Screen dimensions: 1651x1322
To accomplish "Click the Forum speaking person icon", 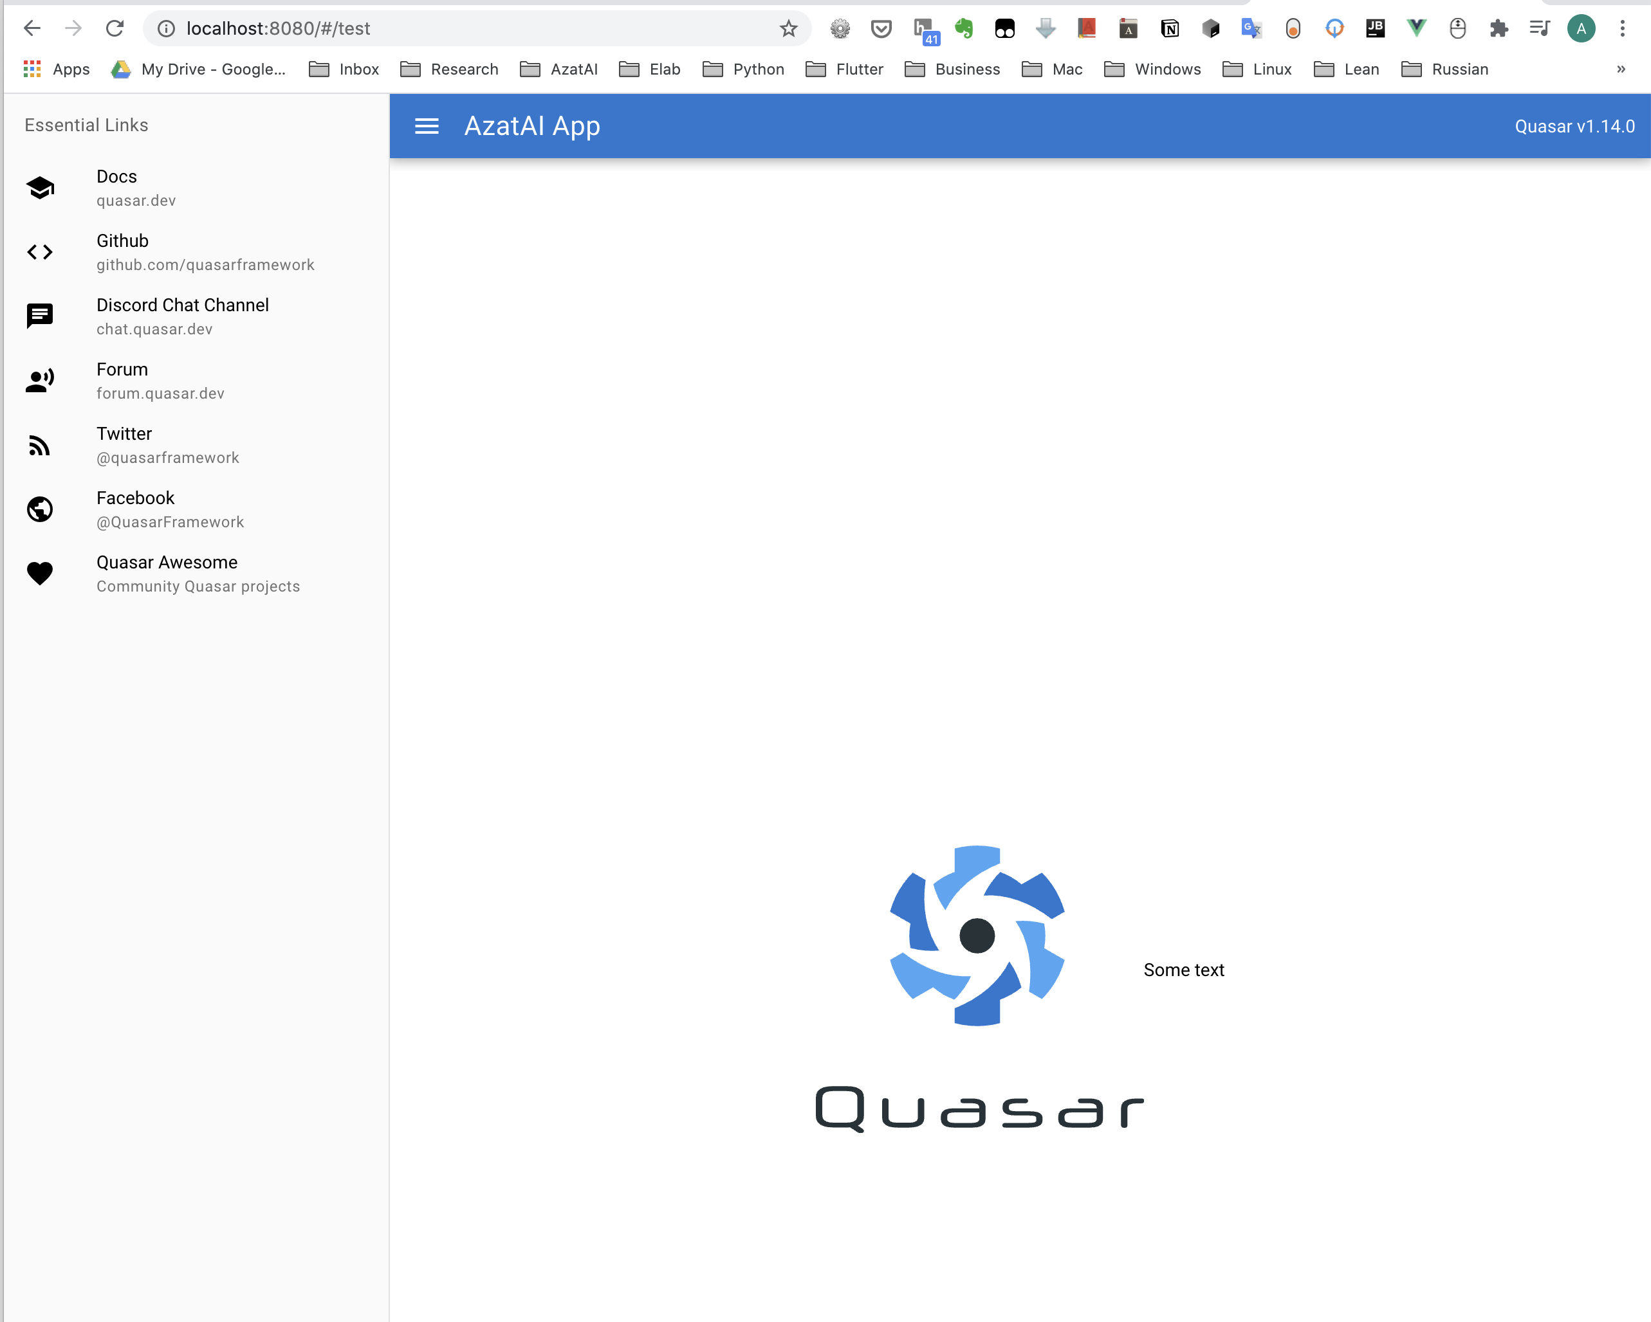I will pyautogui.click(x=40, y=381).
